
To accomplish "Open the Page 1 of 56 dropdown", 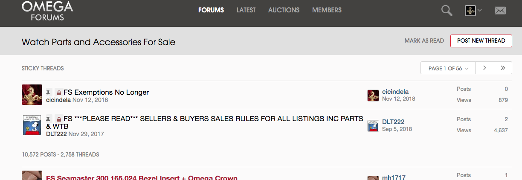I will click(x=449, y=68).
